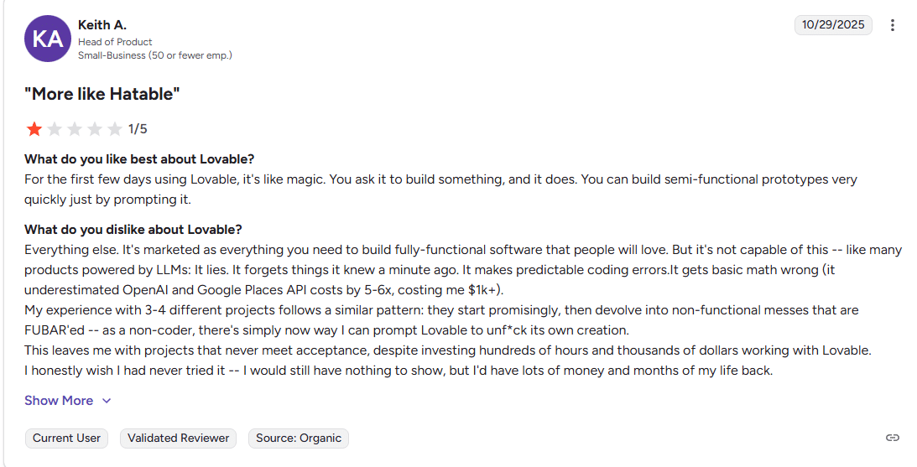Click the third rating star
917x467 pixels.
pos(75,129)
